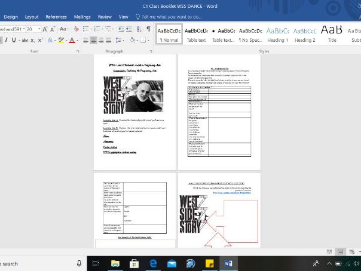Toggle subscript formatting
Image resolution: width=361 pixels, height=271 pixels.
(33, 41)
